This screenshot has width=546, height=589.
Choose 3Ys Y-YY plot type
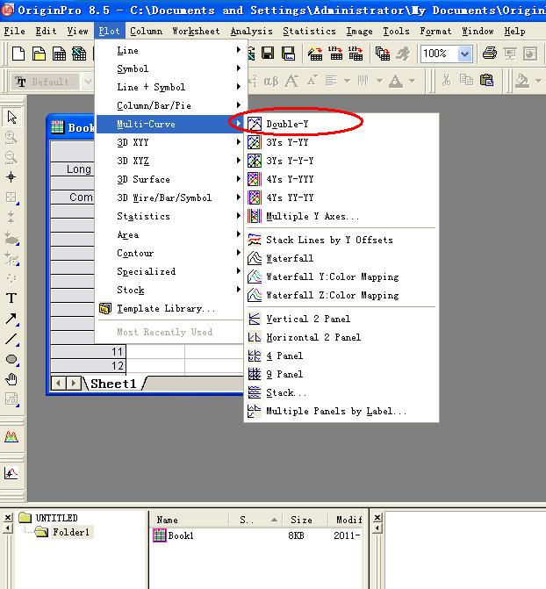pos(341,142)
